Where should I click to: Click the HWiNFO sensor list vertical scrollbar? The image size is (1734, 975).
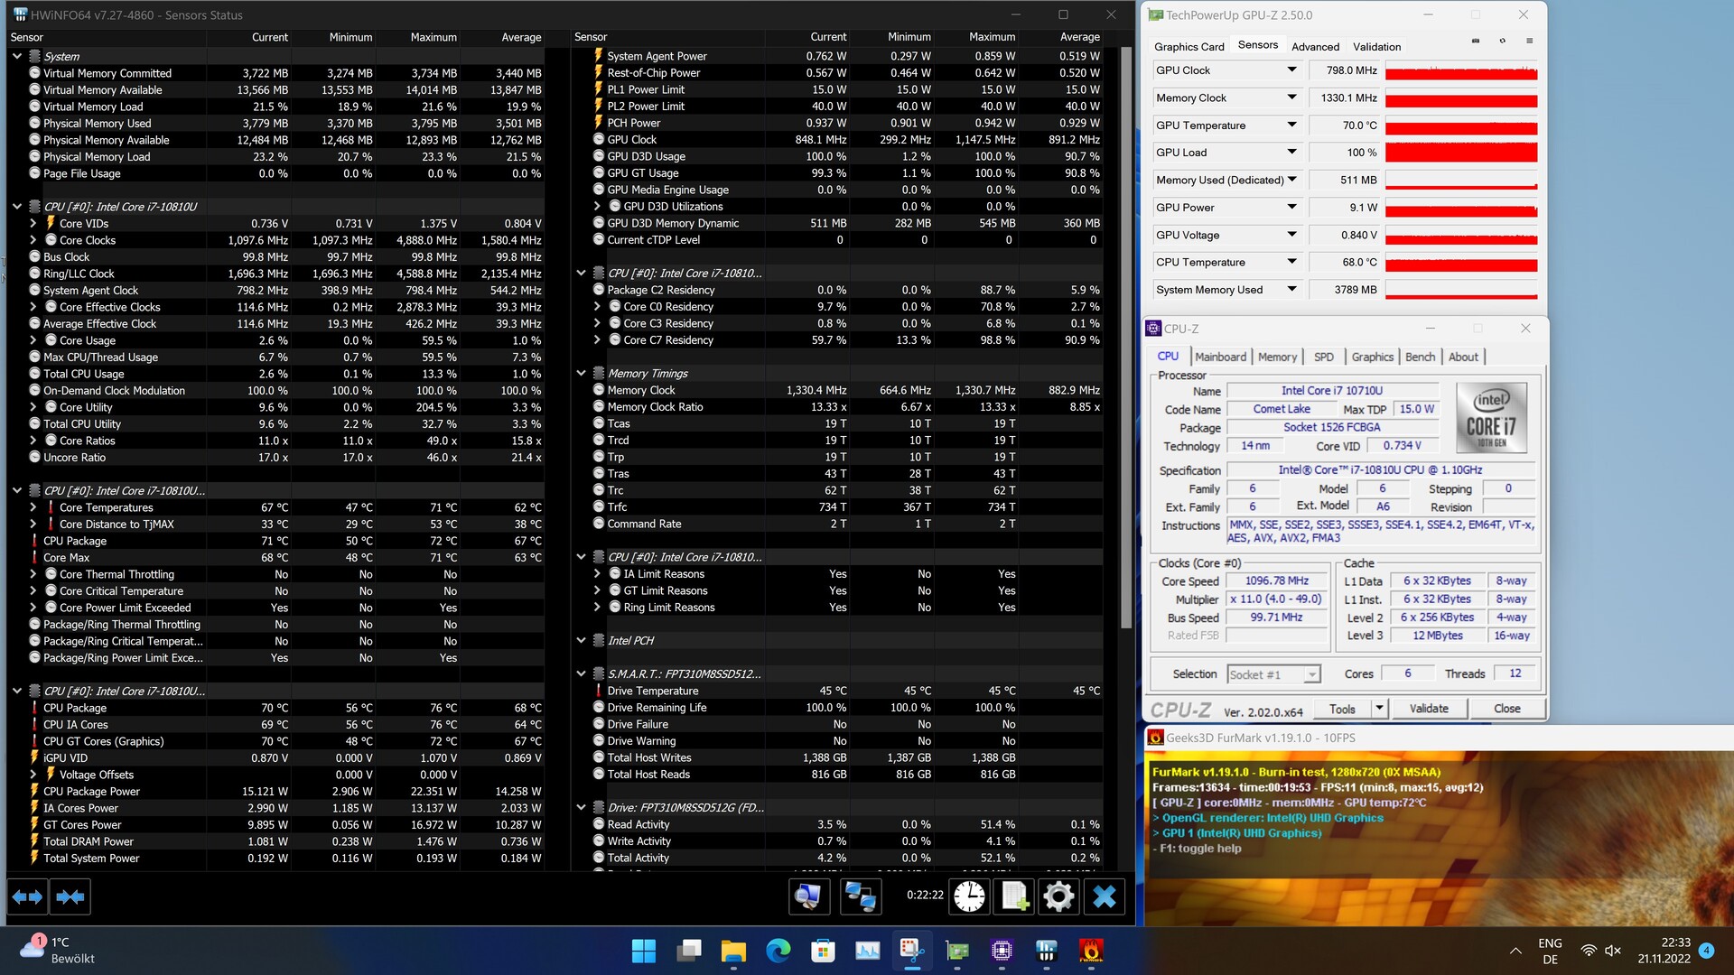click(1125, 334)
